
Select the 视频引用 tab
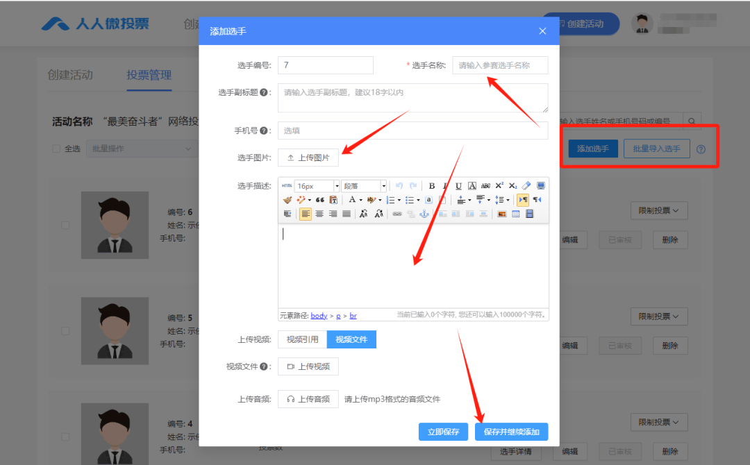[302, 339]
